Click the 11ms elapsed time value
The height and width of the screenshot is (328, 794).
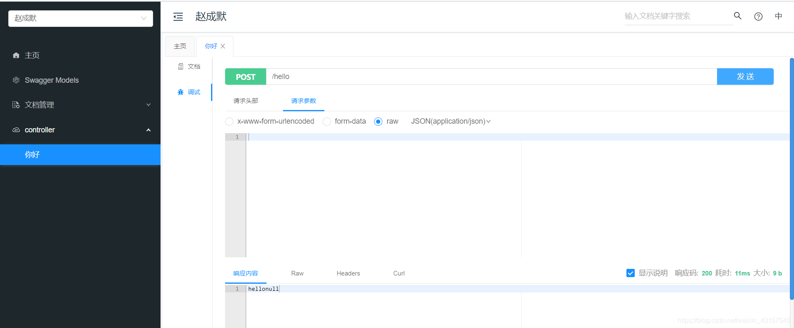pyautogui.click(x=742, y=273)
